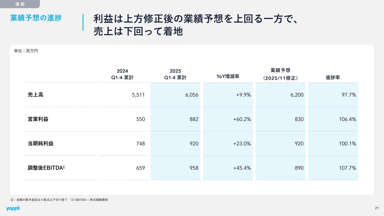Click the 進捗率 column header
Screen dimensions: 384x216
tap(333, 77)
